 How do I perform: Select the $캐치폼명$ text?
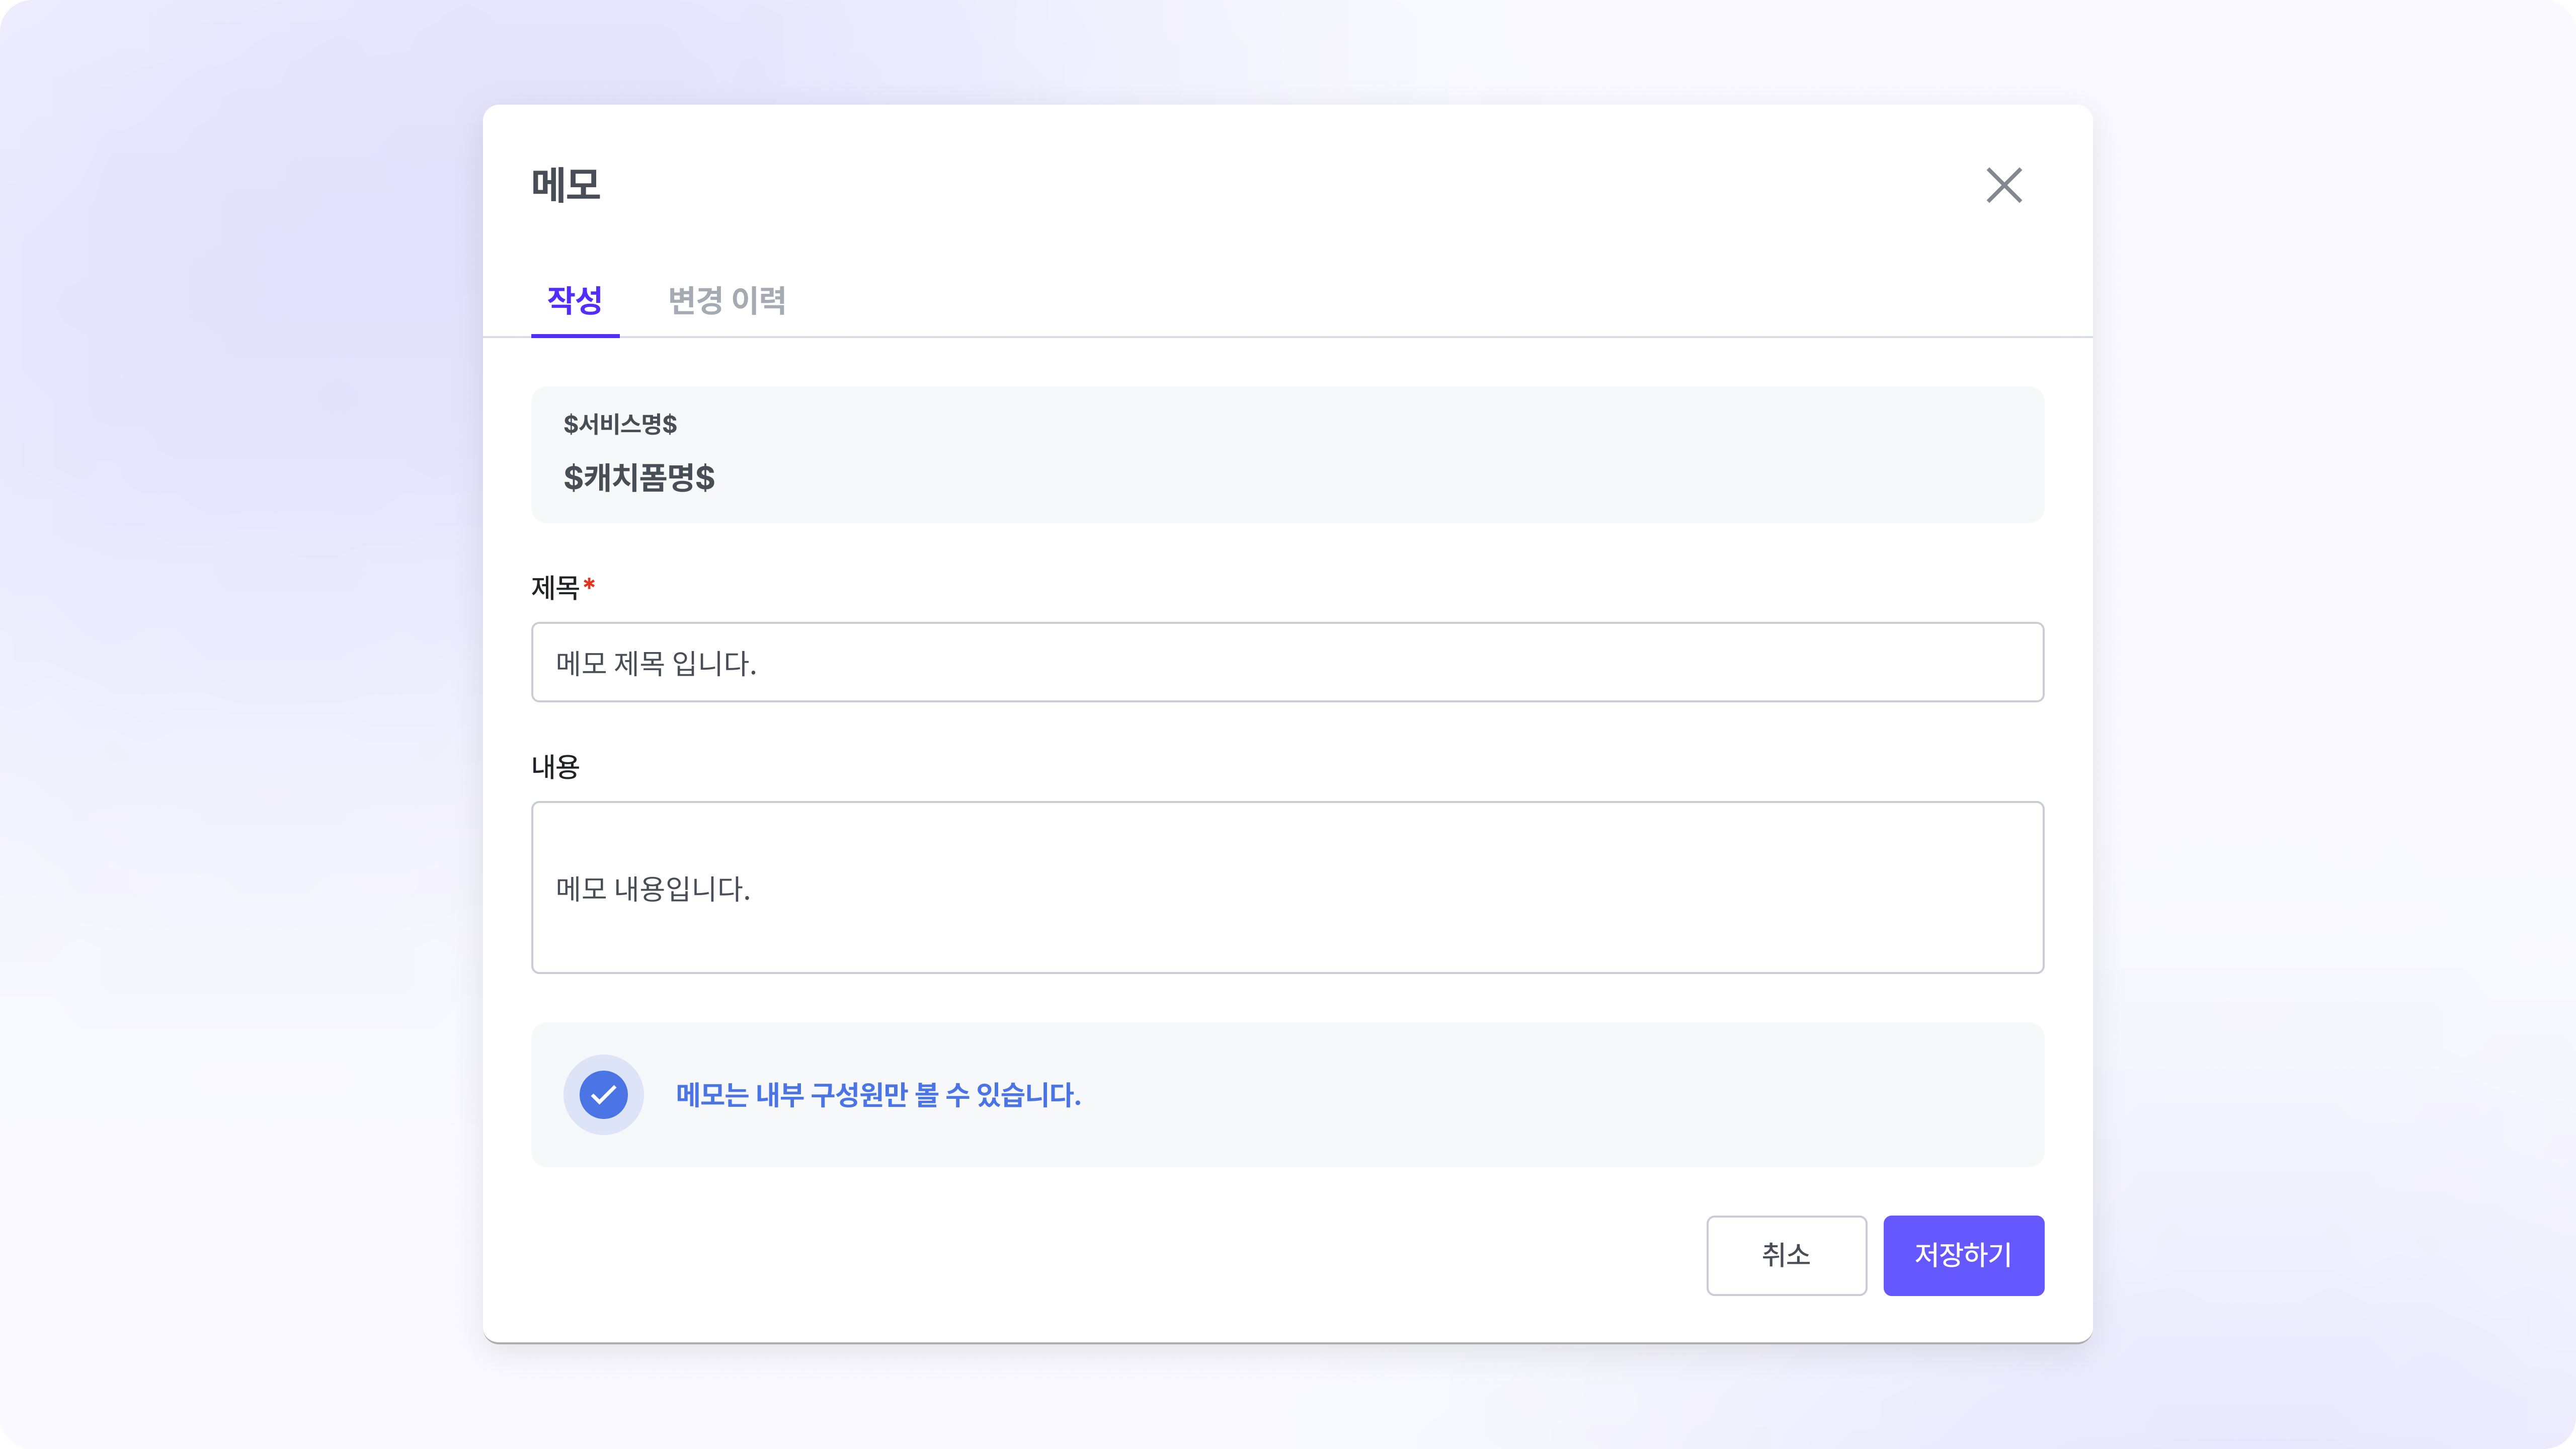pos(639,477)
